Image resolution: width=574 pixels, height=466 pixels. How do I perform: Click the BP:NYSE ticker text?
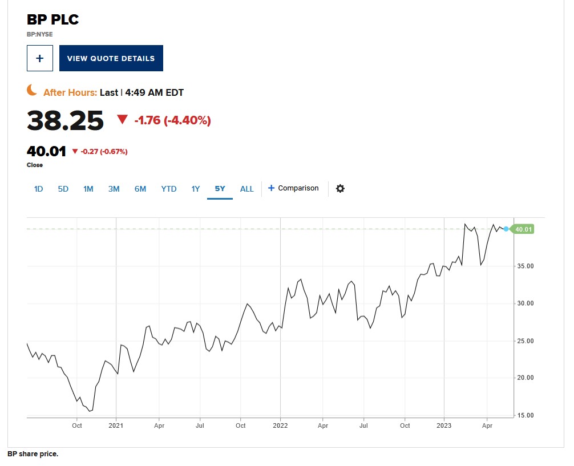pyautogui.click(x=39, y=34)
